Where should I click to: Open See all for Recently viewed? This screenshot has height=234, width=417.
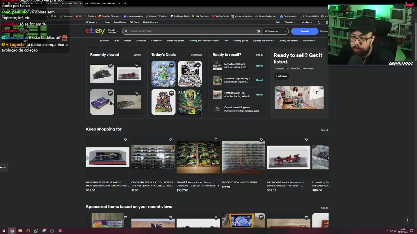(x=137, y=55)
